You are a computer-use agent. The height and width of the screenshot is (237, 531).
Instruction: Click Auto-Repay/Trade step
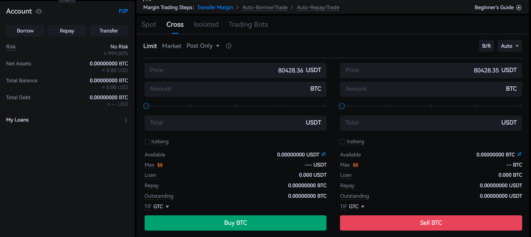click(318, 7)
